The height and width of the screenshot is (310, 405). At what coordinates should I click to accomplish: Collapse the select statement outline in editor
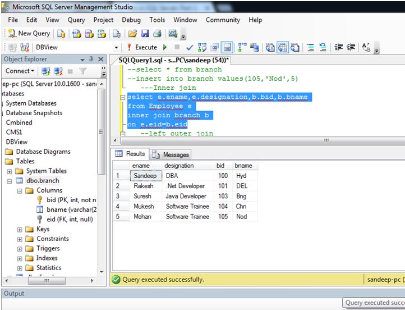point(123,97)
